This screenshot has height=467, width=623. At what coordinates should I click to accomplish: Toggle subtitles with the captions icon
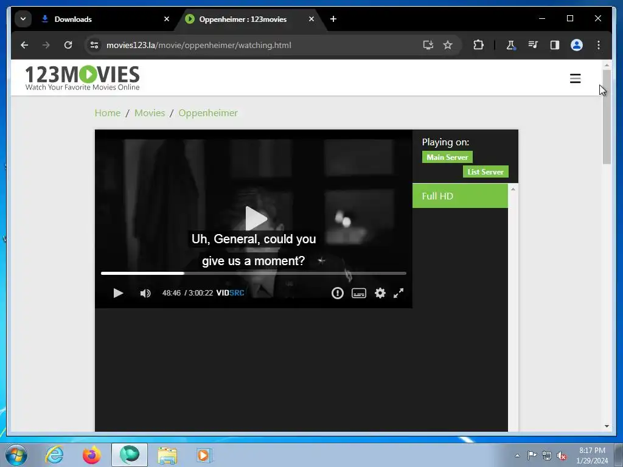[x=359, y=293]
